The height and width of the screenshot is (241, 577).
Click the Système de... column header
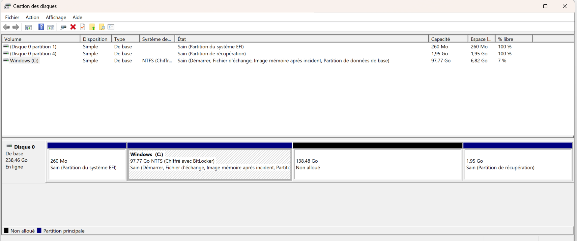tap(157, 39)
